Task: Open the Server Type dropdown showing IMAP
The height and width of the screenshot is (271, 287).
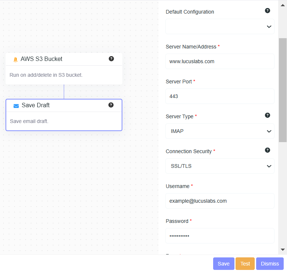Action: tap(220, 131)
